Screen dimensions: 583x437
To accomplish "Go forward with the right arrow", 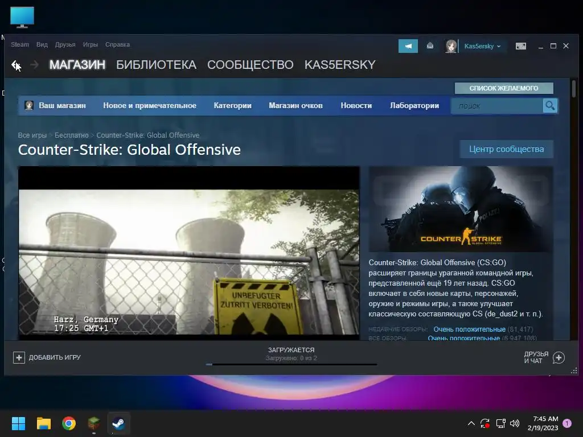I will [34, 65].
